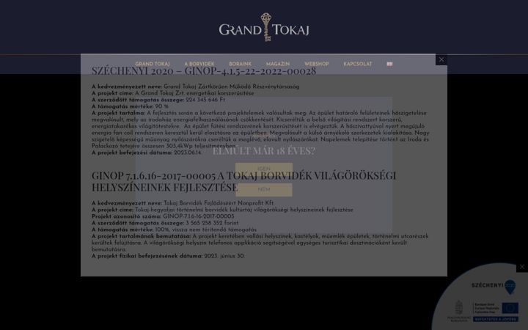Click the European Union flag emblem
This screenshot has height=330, width=528.
tap(510, 308)
